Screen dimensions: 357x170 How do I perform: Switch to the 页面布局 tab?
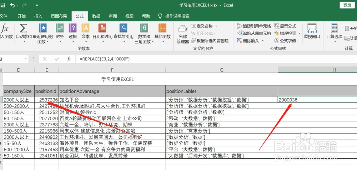[59, 16]
